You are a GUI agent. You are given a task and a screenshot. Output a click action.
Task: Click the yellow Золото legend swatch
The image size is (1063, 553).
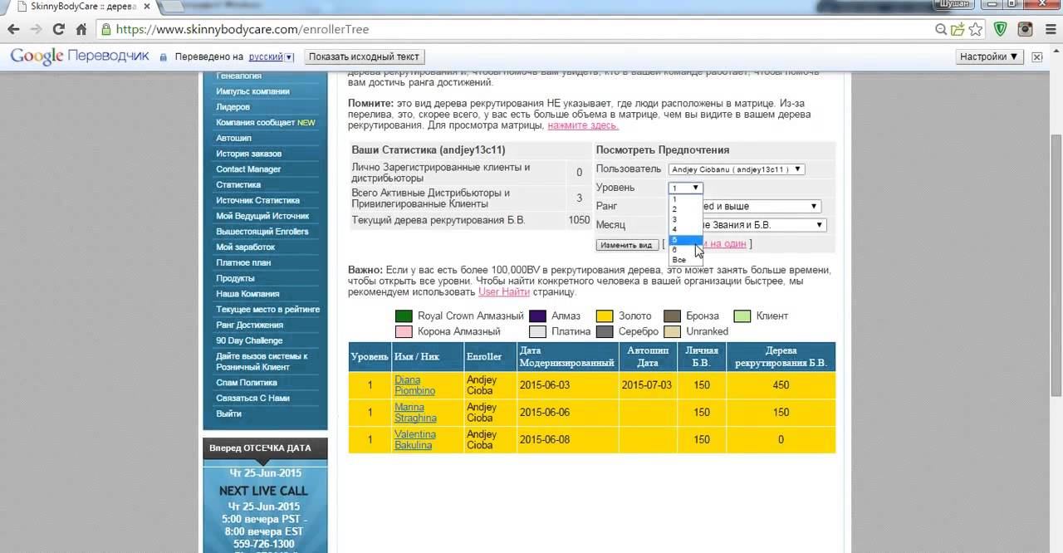605,316
